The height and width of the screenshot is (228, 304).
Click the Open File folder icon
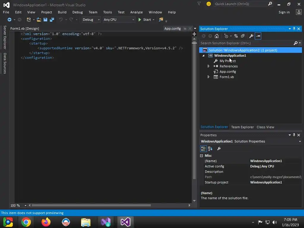(x=39, y=20)
